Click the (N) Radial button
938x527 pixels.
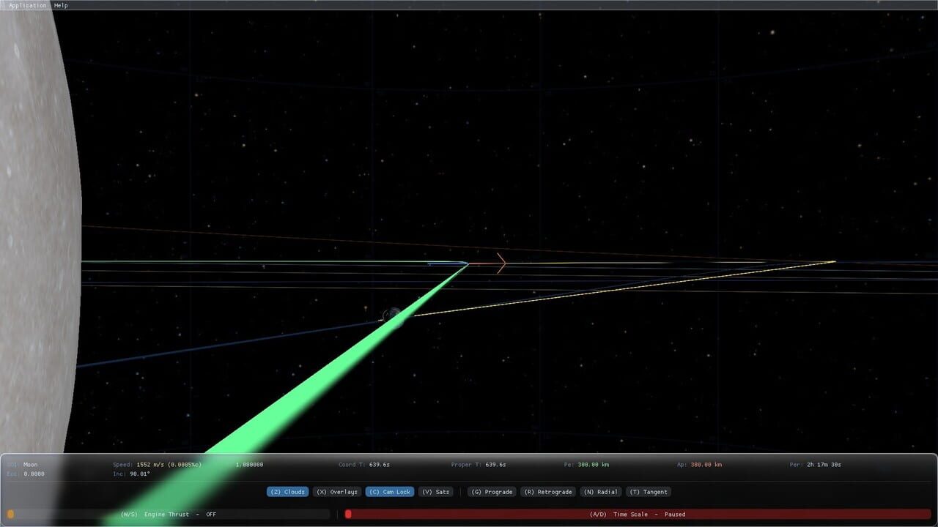600,492
